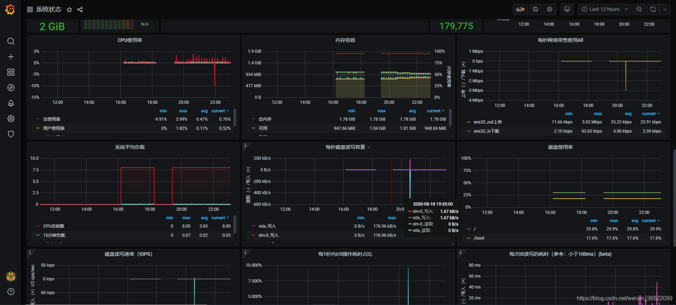Expand the chevron beside 每秒磁盘读写容量 title

tap(369, 147)
